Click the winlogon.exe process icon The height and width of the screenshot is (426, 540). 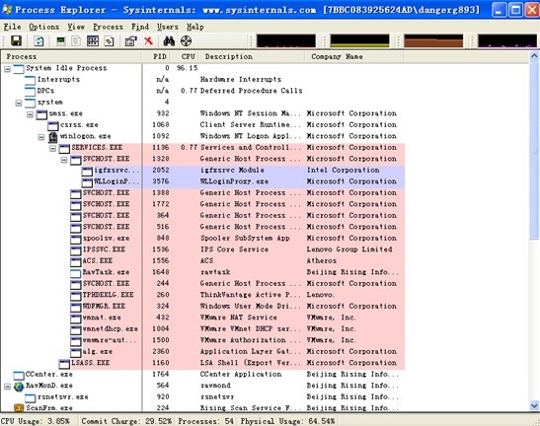pyautogui.click(x=52, y=137)
